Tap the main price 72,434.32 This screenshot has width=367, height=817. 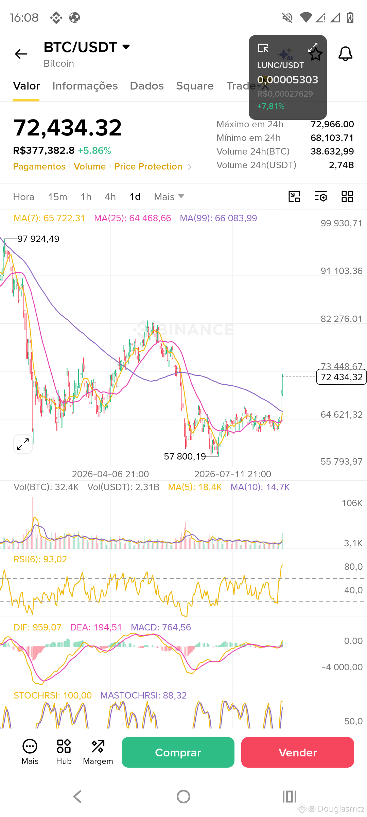[67, 128]
